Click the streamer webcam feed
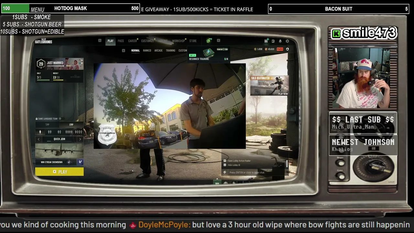The height and width of the screenshot is (233, 414). (x=363, y=78)
